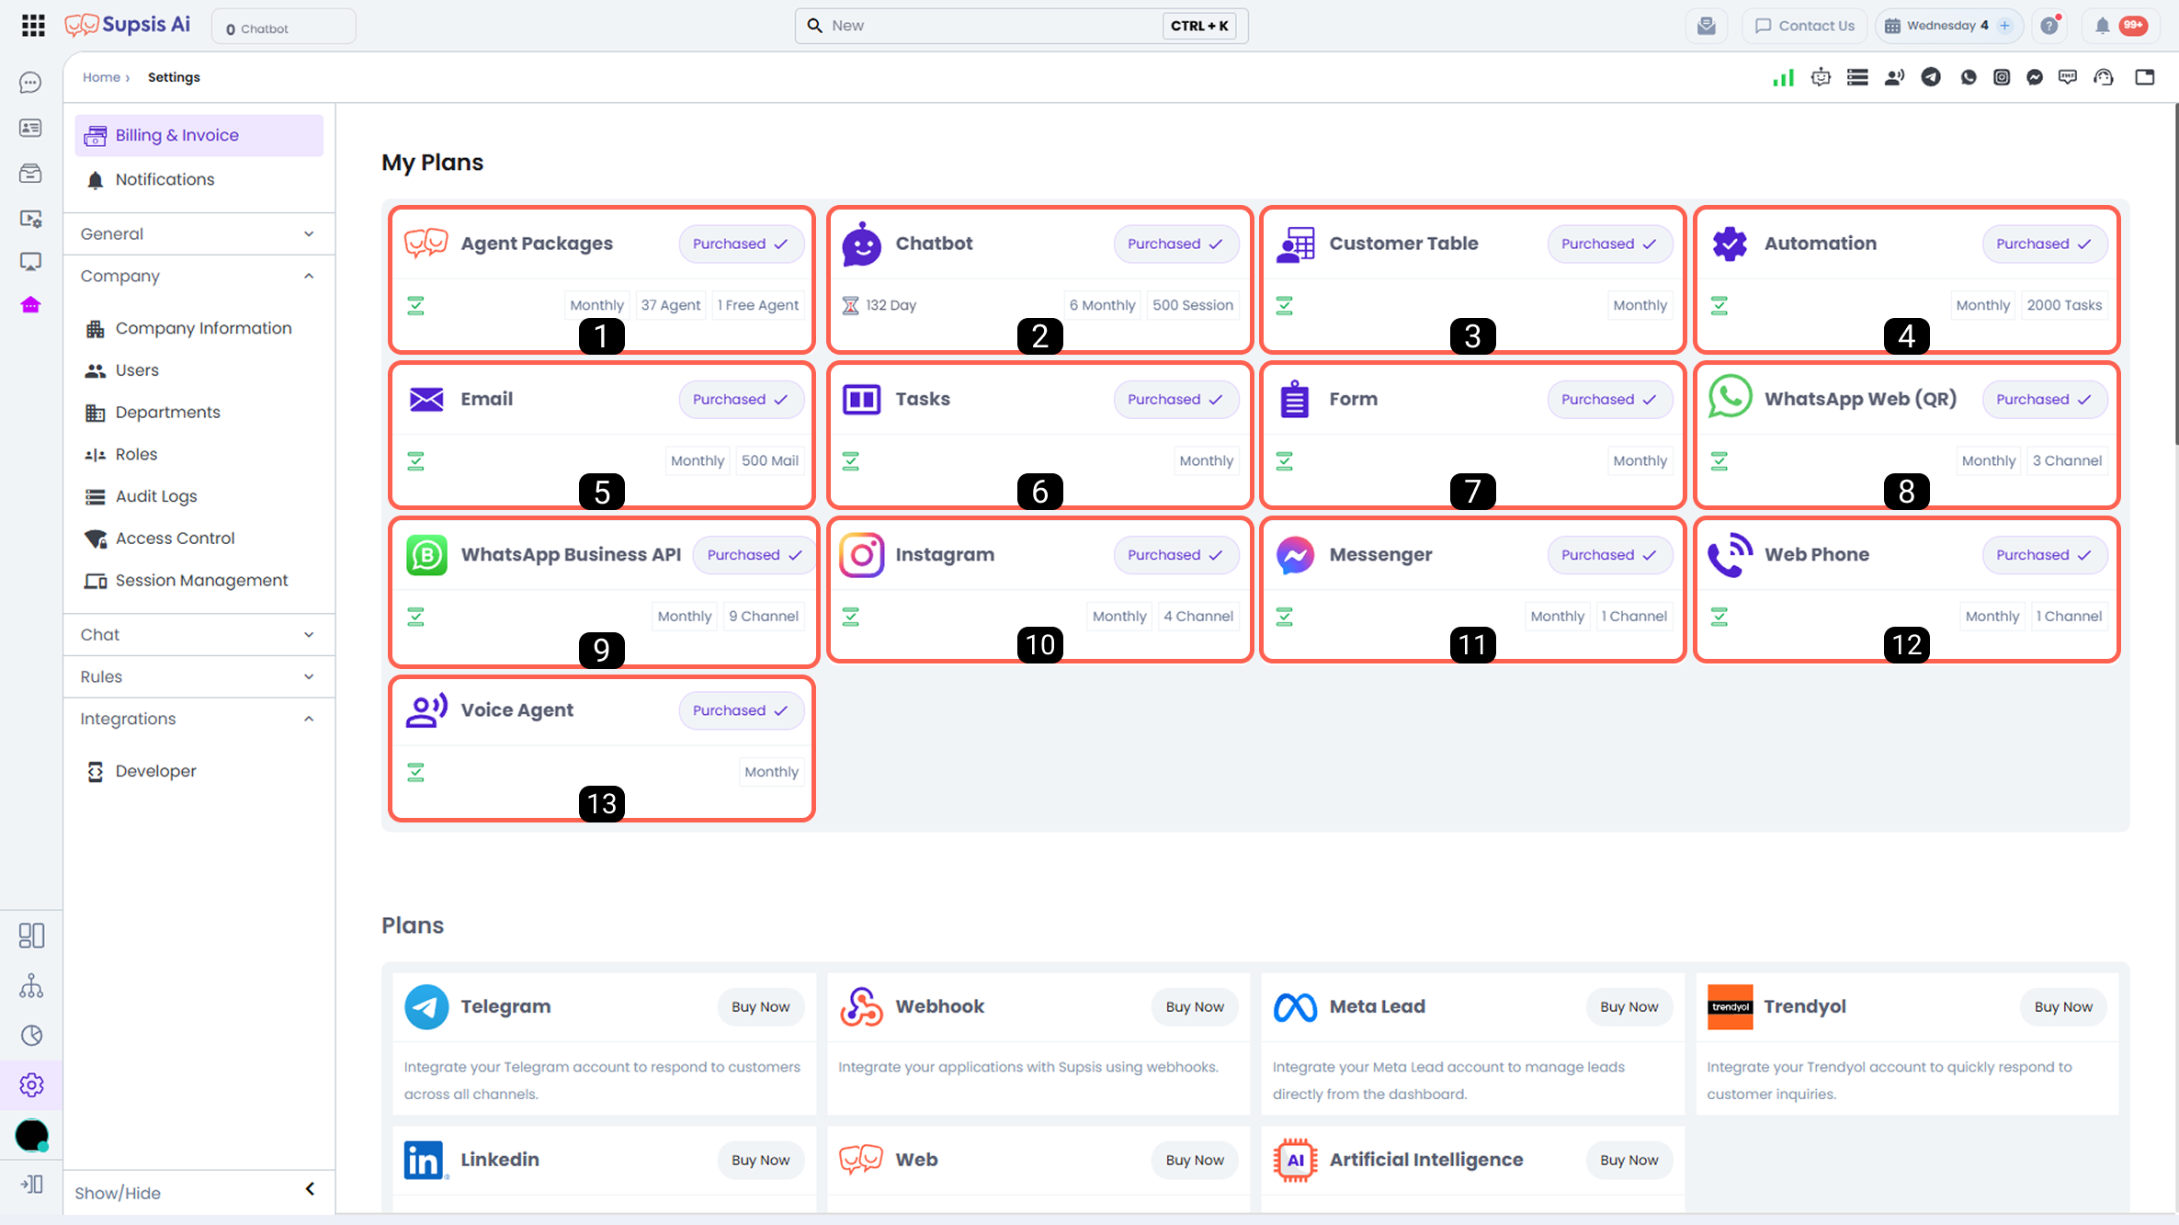Click the Linkedin logo in Plans

coord(426,1161)
